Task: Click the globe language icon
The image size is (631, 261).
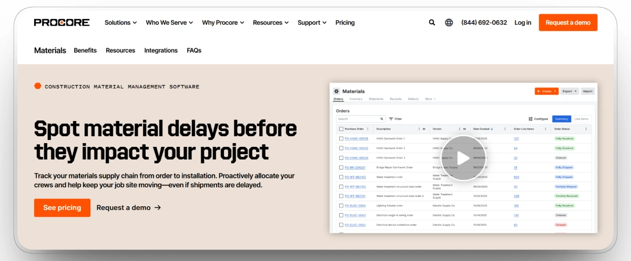Action: click(x=449, y=23)
